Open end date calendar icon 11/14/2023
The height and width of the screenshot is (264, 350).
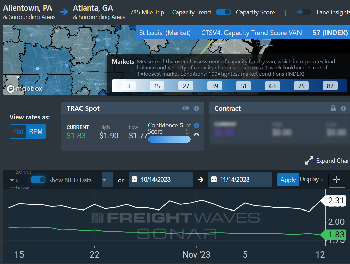(x=214, y=179)
